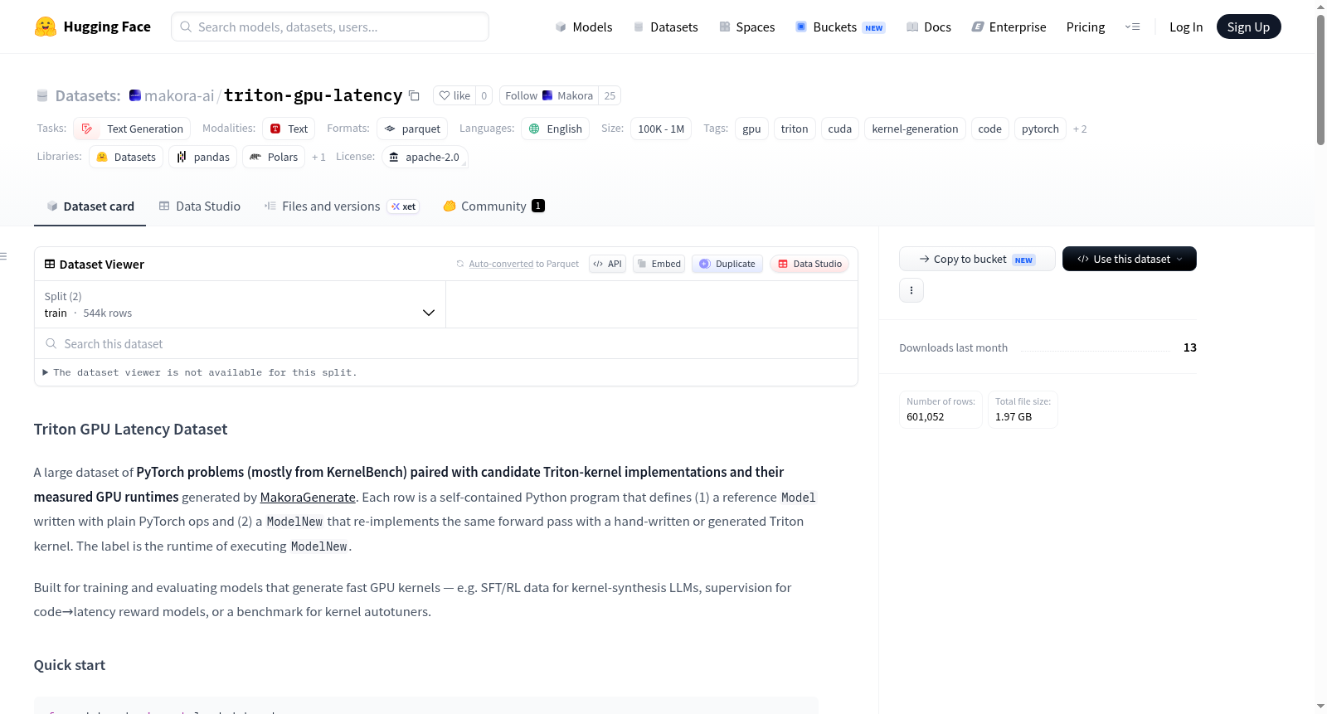
Task: Follow the Makora organization
Action: (x=549, y=95)
